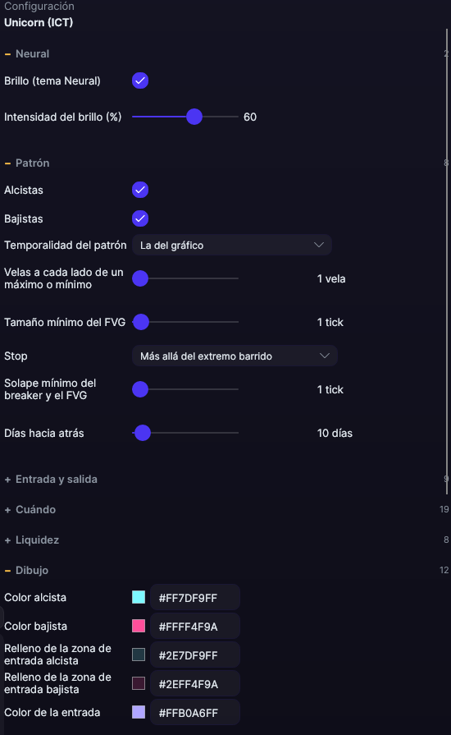Image resolution: width=451 pixels, height=735 pixels.
Task: Open the Color alcista cyan swatch
Action: click(x=139, y=597)
